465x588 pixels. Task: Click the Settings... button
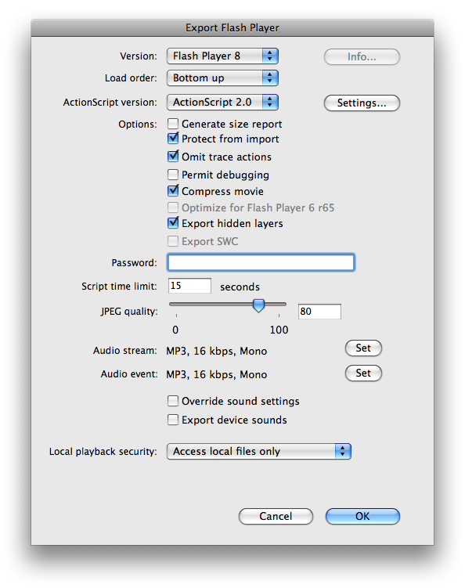[362, 103]
